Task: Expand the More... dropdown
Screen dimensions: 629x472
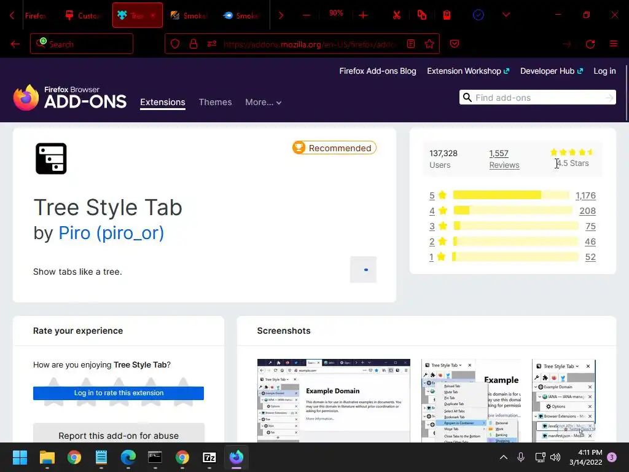Action: (x=263, y=103)
